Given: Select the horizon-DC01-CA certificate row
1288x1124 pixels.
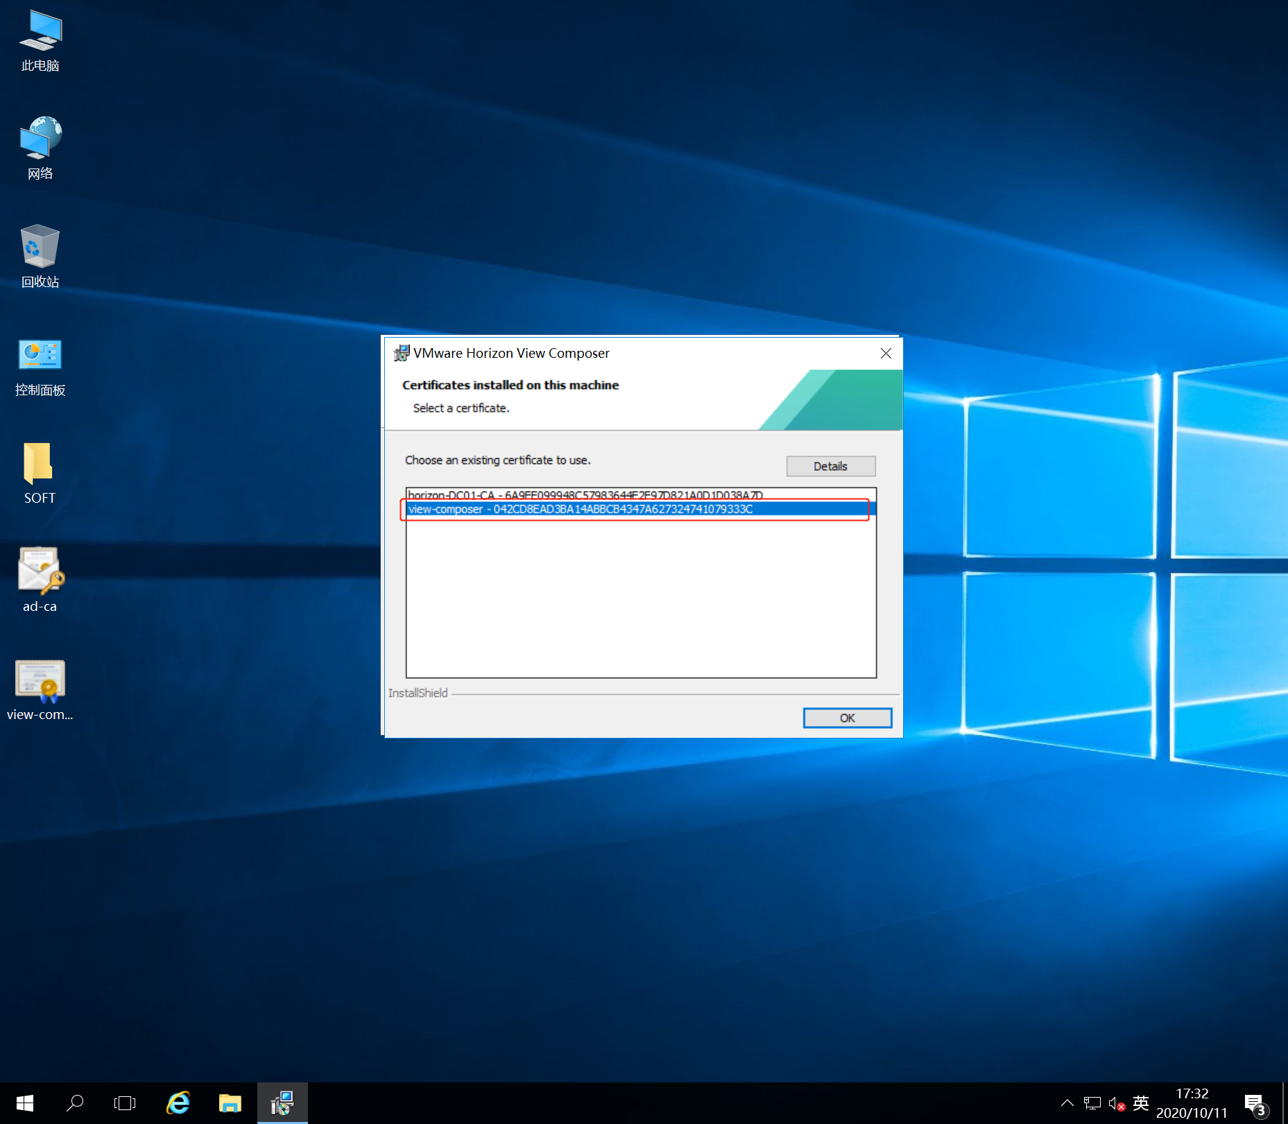Looking at the screenshot, I should tap(641, 494).
